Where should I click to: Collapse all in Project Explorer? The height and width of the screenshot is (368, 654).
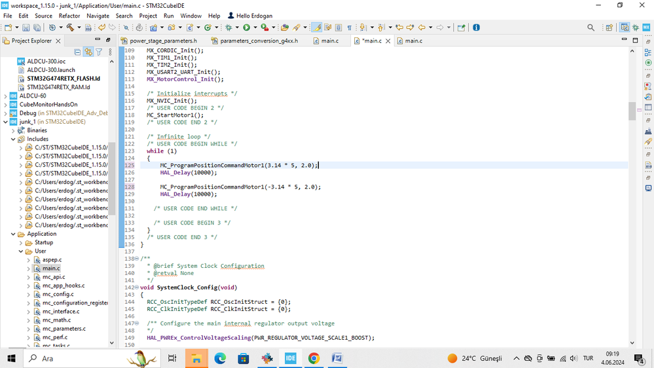(77, 52)
